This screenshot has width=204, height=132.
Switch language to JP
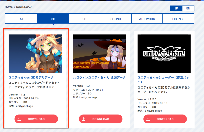coord(176,8)
